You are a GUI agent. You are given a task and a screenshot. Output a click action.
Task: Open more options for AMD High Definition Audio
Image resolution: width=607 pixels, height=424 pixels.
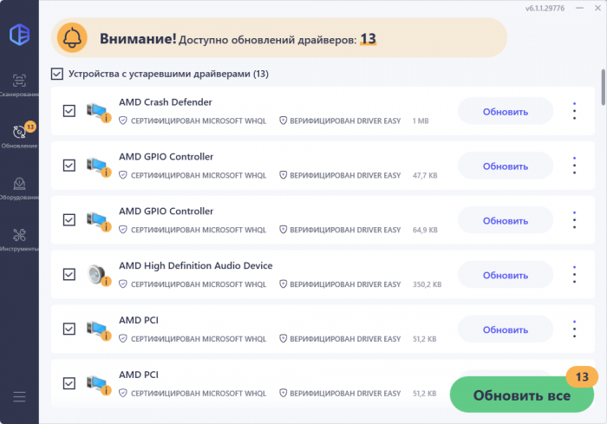point(573,275)
